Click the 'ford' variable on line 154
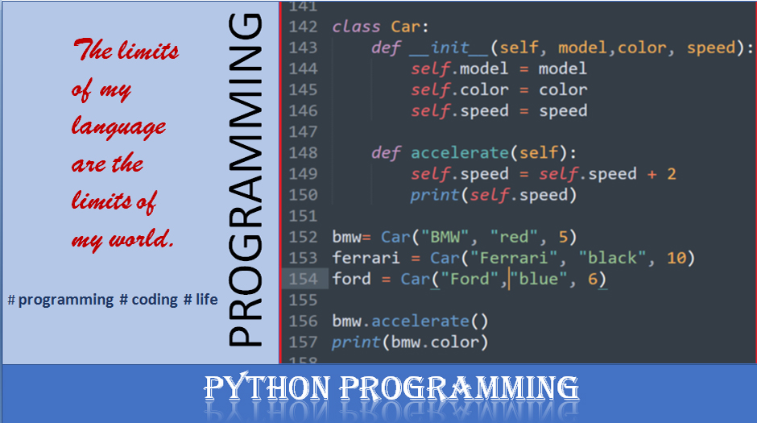757x423 pixels. [351, 279]
